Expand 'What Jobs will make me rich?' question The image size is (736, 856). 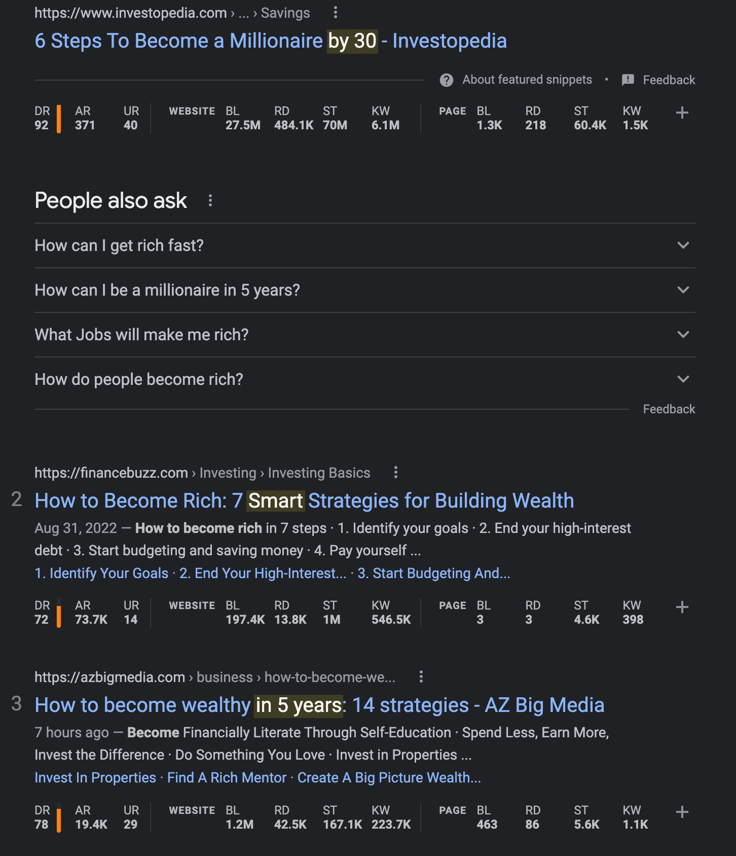pos(683,335)
